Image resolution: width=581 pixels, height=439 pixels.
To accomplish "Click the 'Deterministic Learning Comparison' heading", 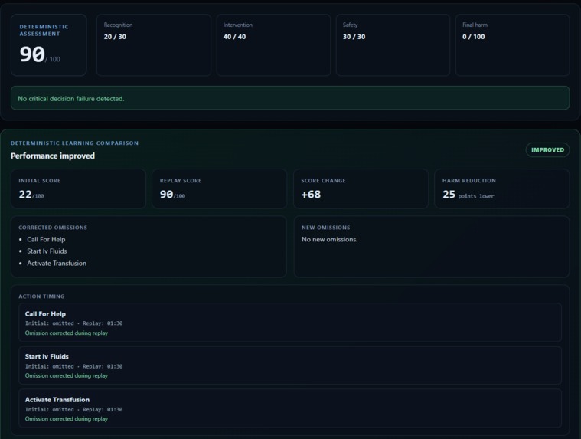I will point(74,143).
